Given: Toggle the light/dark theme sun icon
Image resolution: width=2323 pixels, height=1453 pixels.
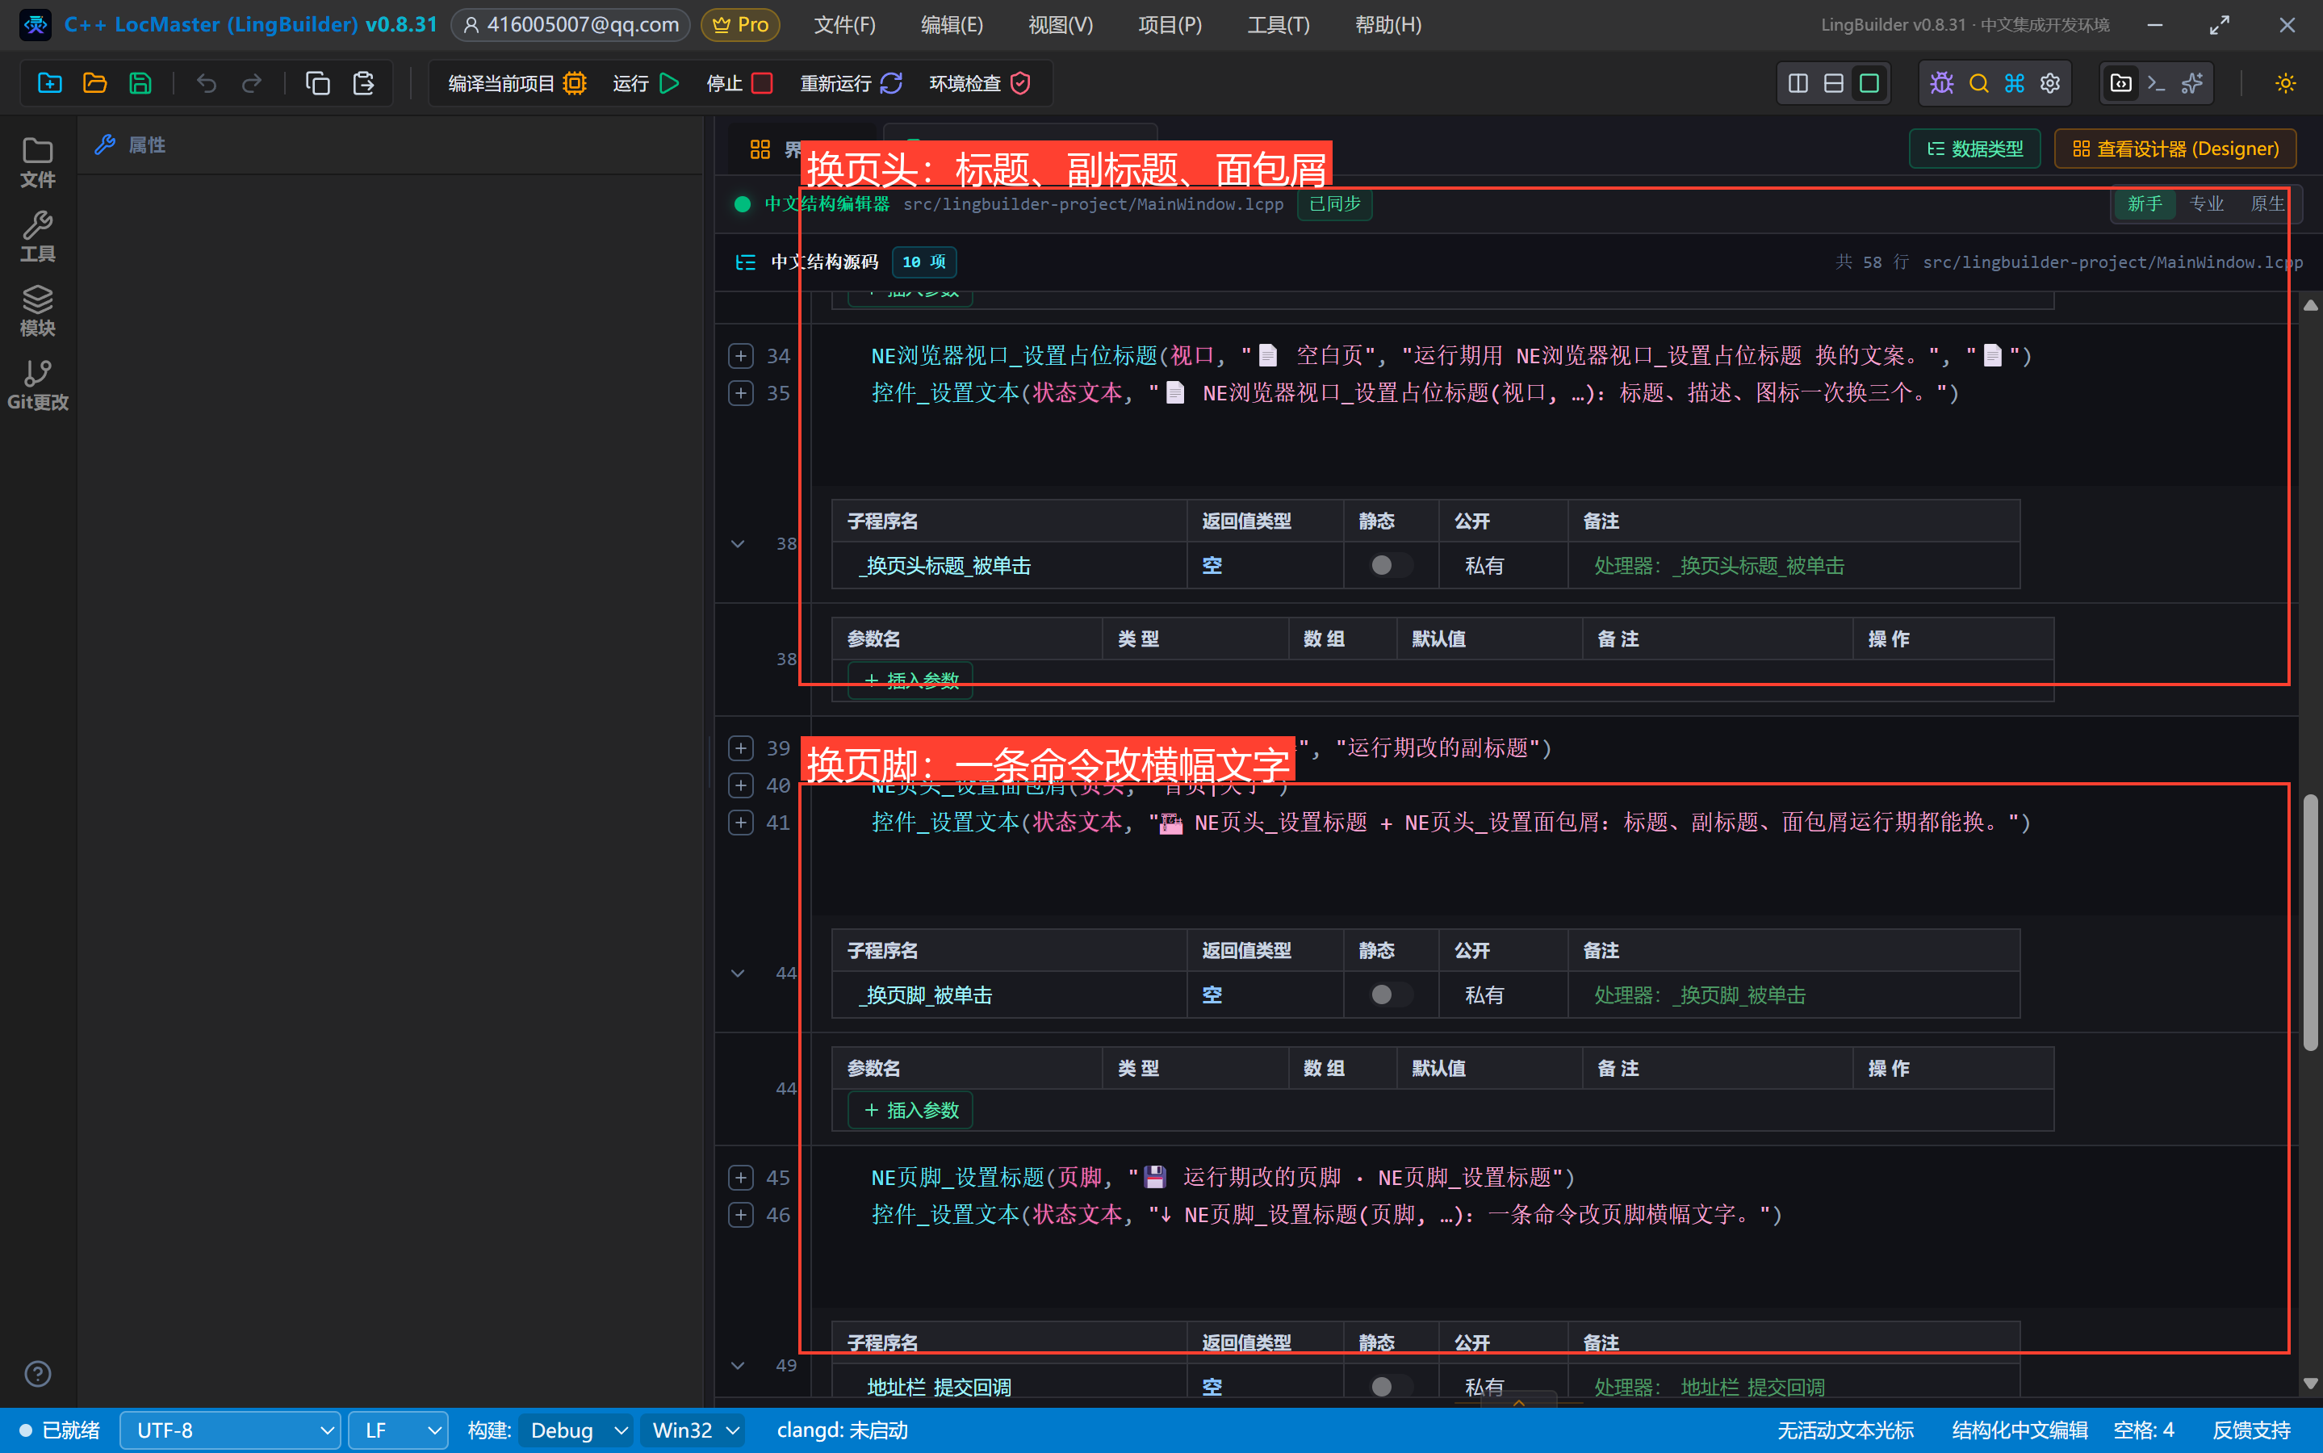Looking at the screenshot, I should click(2284, 84).
